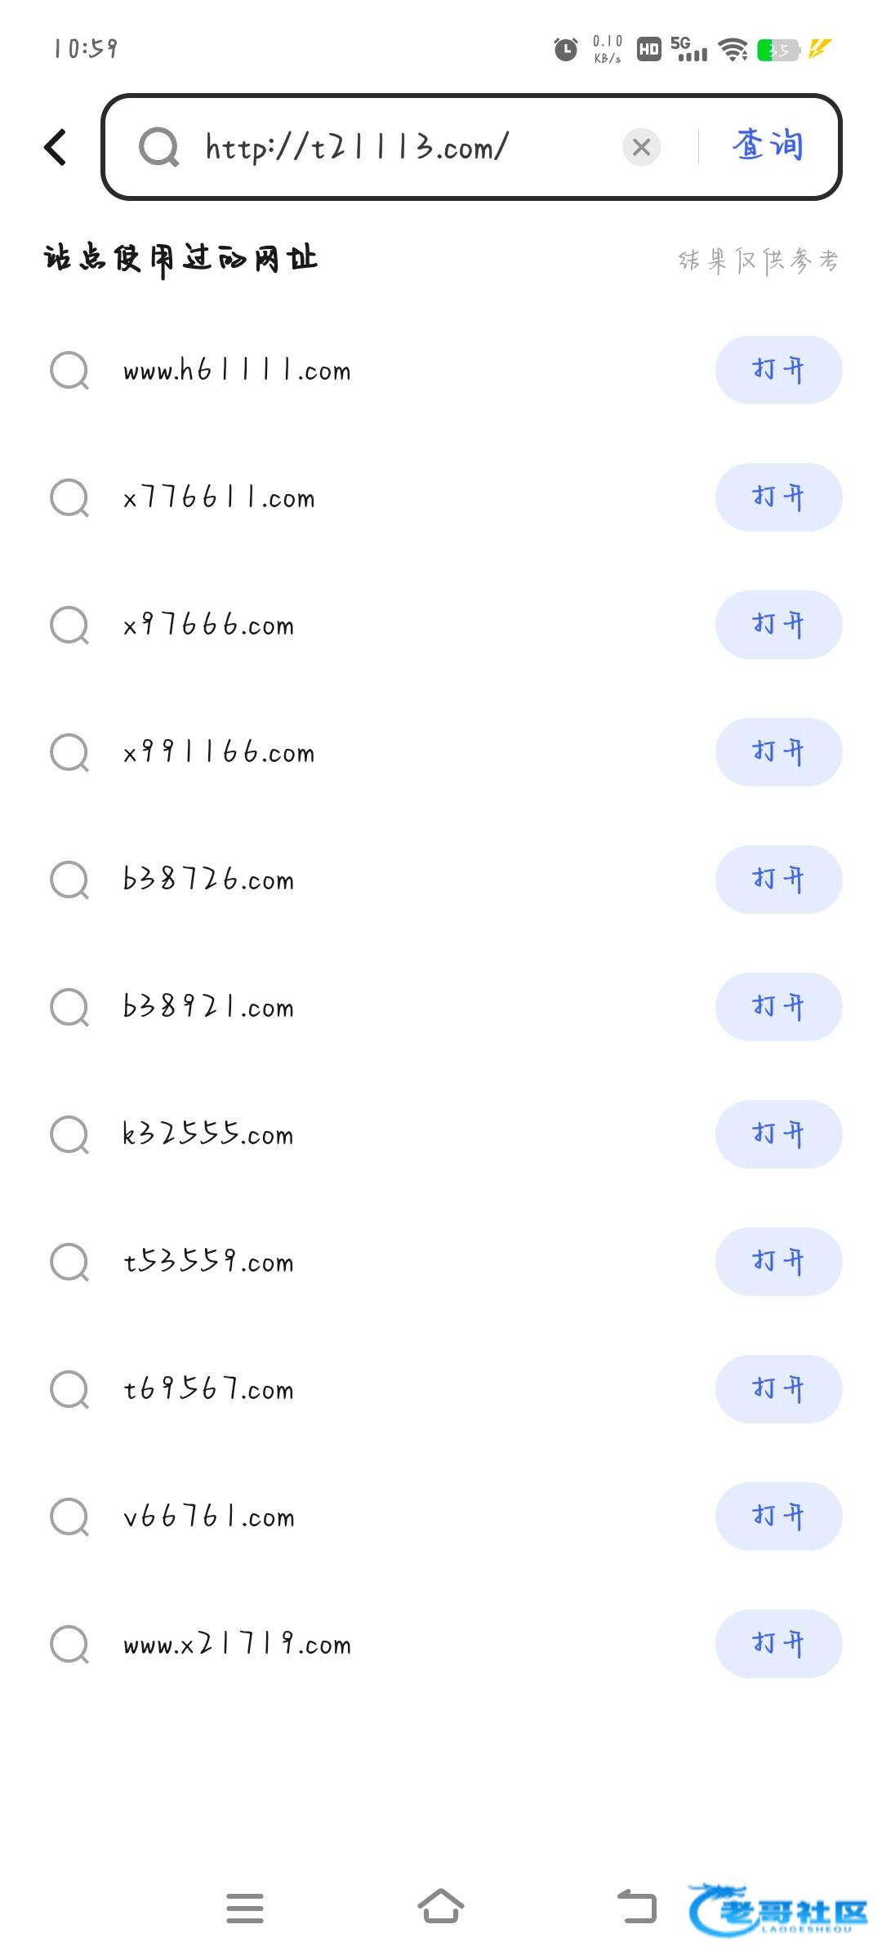The height and width of the screenshot is (1960, 882).
Task: Go to the Android home screen
Action: [441, 1907]
